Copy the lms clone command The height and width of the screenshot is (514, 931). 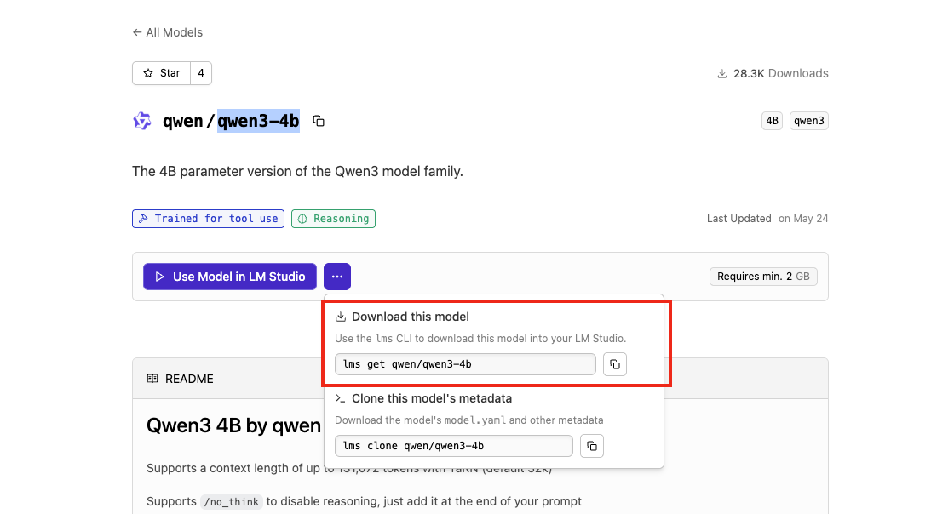coord(592,446)
